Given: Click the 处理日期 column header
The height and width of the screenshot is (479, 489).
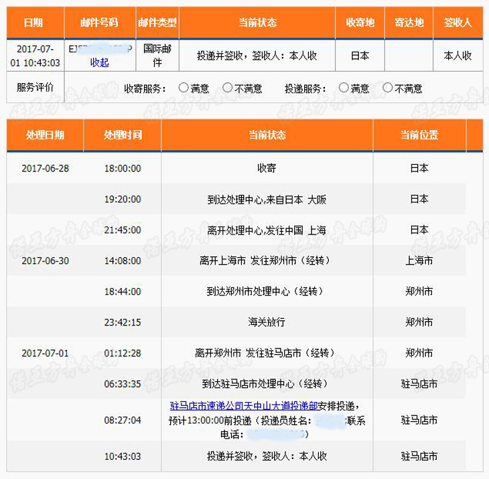Looking at the screenshot, I should click(x=45, y=135).
